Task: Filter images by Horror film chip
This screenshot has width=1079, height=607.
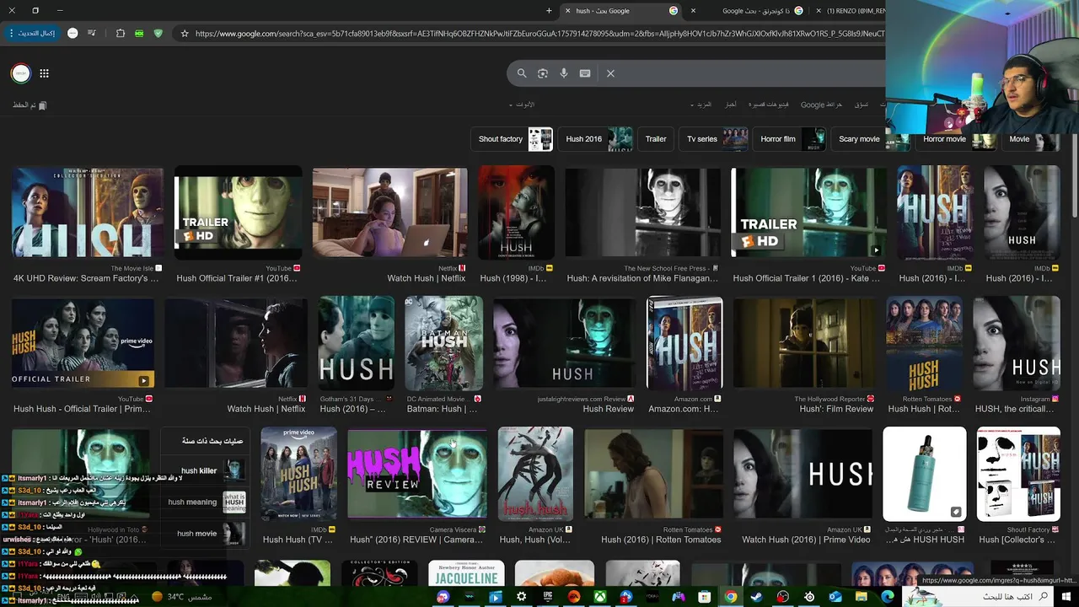Action: [791, 139]
